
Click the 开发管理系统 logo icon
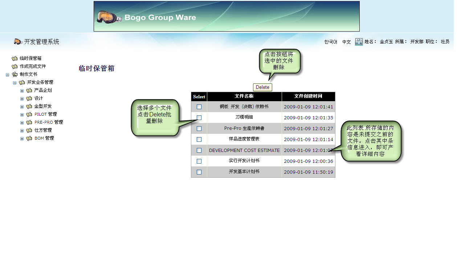[x=18, y=42]
